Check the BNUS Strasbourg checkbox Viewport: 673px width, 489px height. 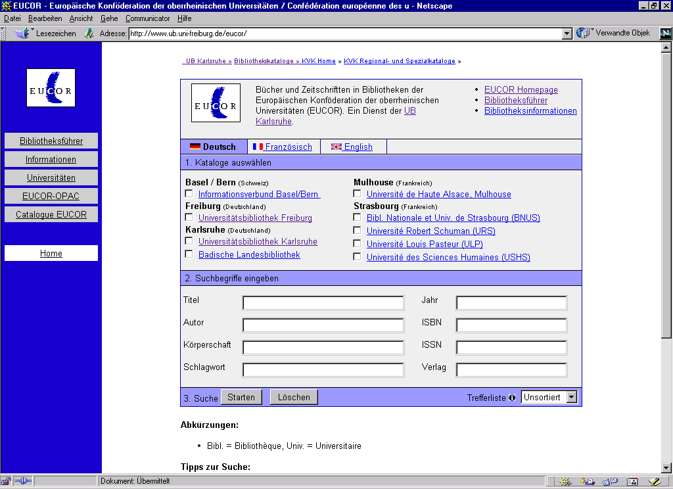(357, 218)
